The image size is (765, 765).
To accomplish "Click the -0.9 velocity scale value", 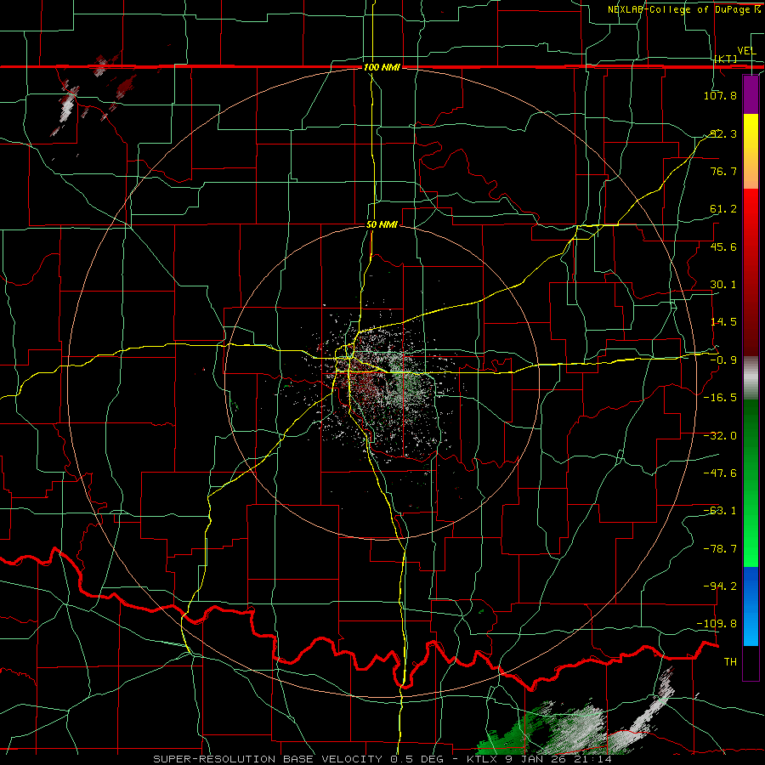I will (723, 360).
